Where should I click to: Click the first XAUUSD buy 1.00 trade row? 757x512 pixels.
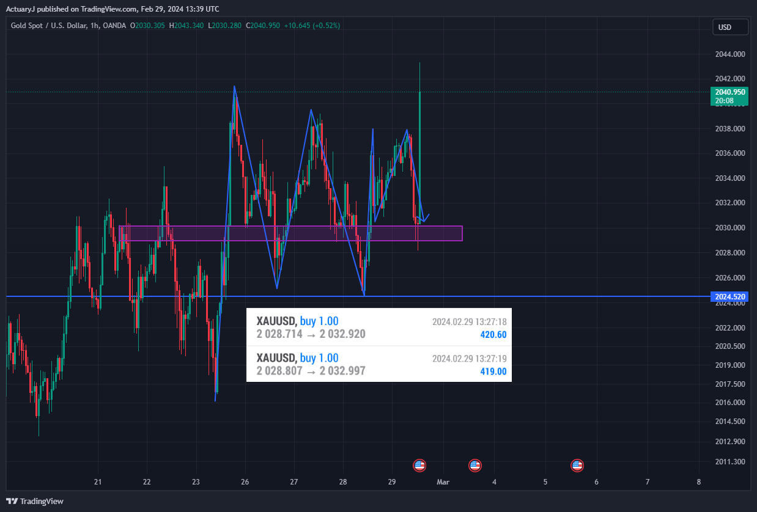[x=378, y=327]
